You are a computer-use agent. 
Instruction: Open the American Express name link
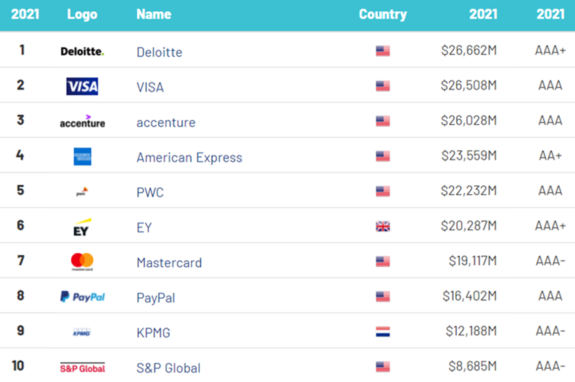coord(189,157)
